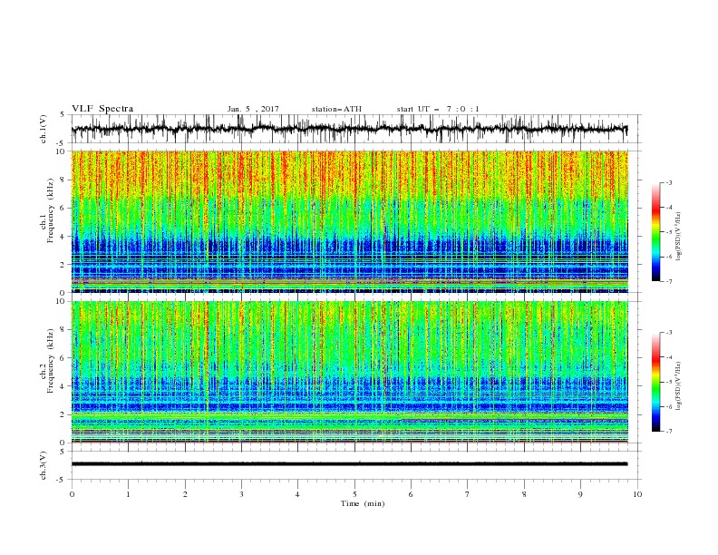Click the "-5" tick on lower colorbar
This screenshot has height=555, width=718.
[668, 382]
